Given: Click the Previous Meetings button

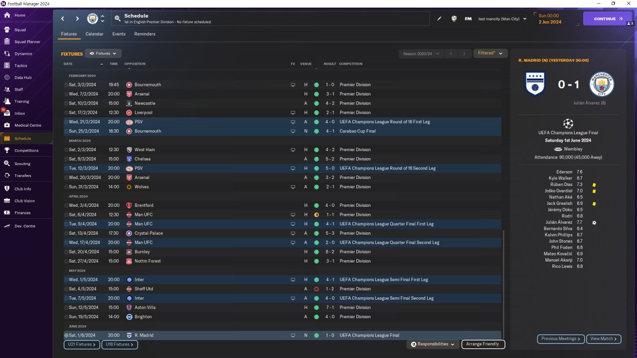Looking at the screenshot, I should [561, 339].
